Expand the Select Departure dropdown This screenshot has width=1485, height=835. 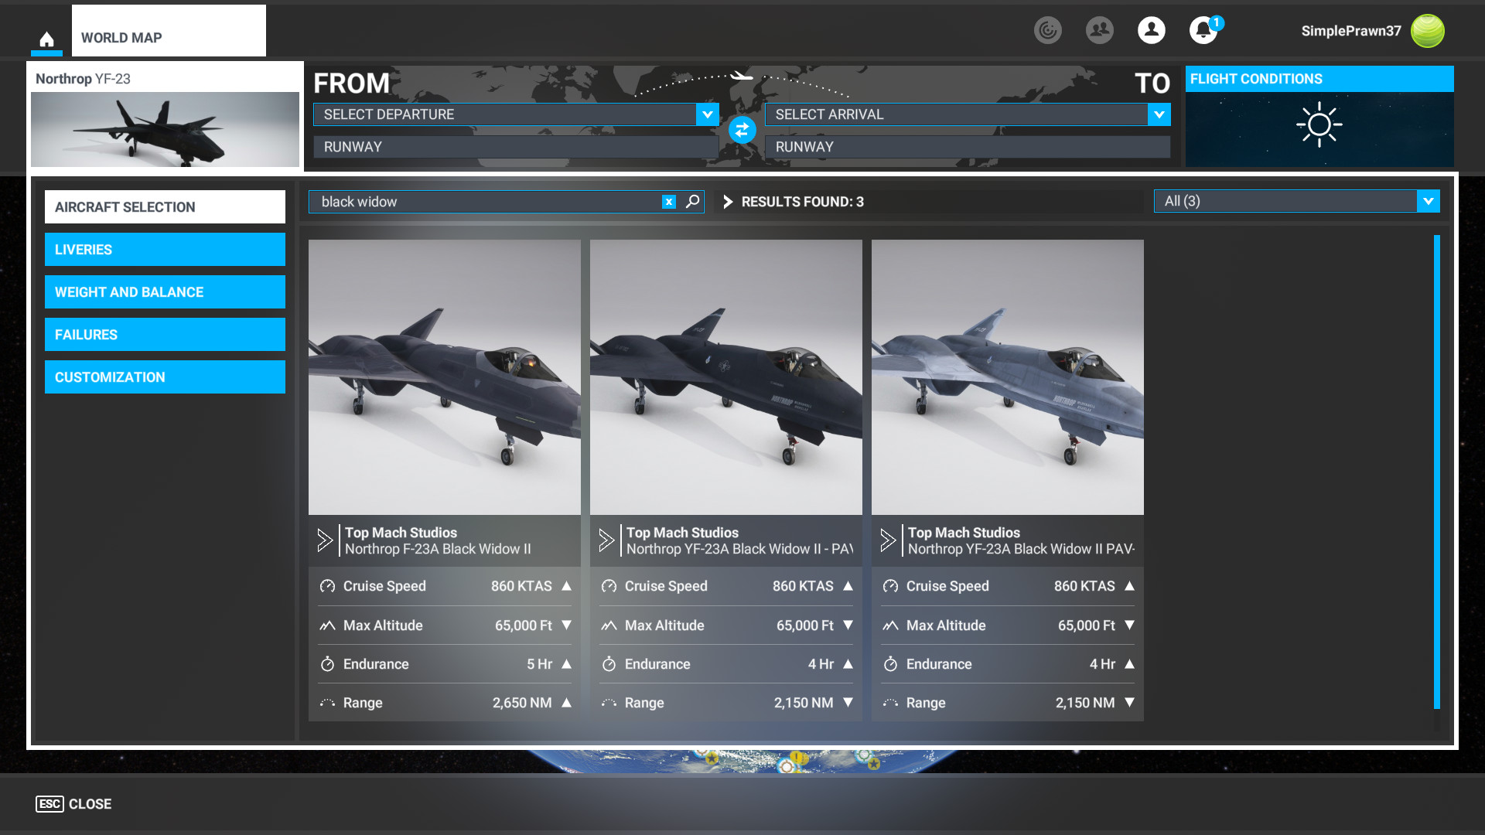click(x=707, y=114)
